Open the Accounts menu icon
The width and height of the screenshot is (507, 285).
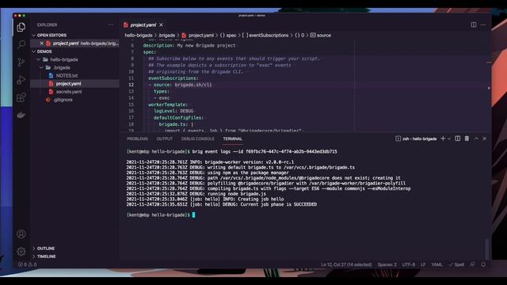coord(21,234)
